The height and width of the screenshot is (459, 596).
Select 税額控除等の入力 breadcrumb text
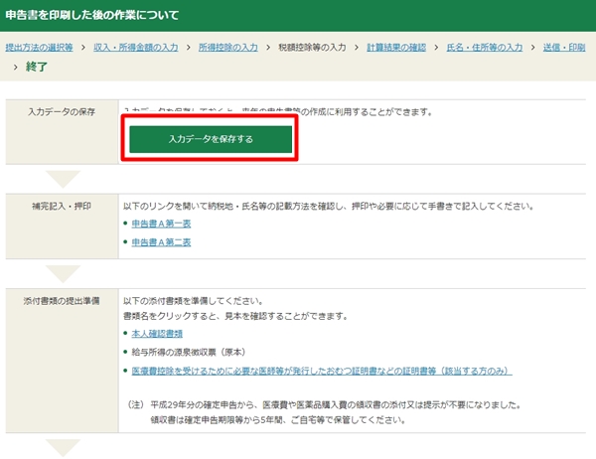[x=312, y=48]
